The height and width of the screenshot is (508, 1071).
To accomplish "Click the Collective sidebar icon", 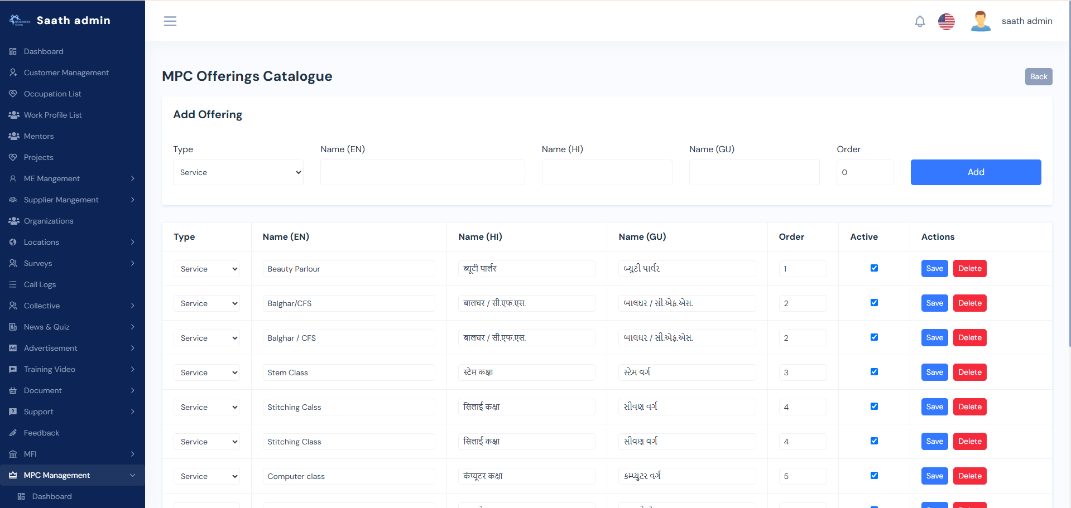I will (x=13, y=306).
